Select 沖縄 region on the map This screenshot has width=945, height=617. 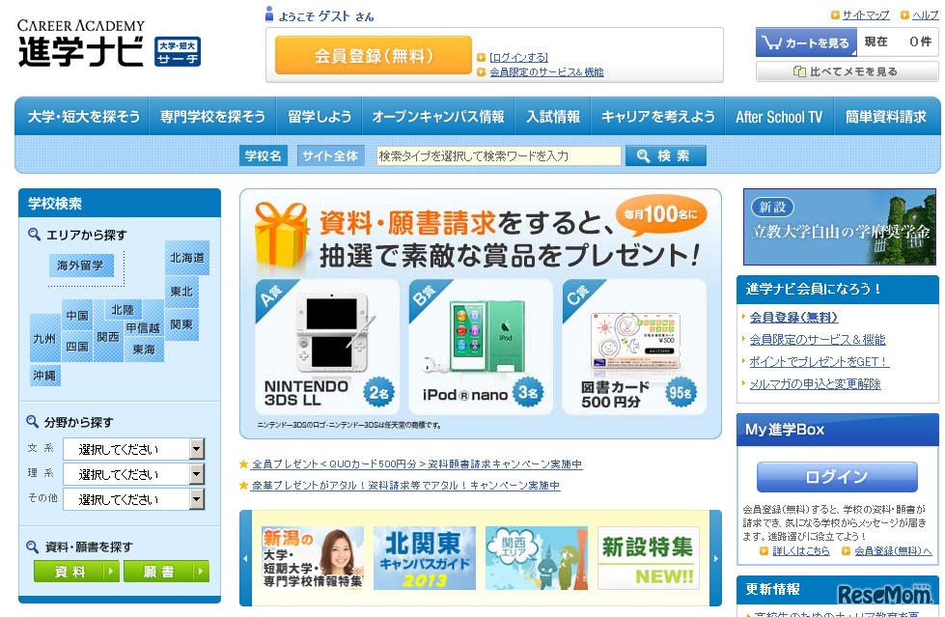[x=44, y=376]
